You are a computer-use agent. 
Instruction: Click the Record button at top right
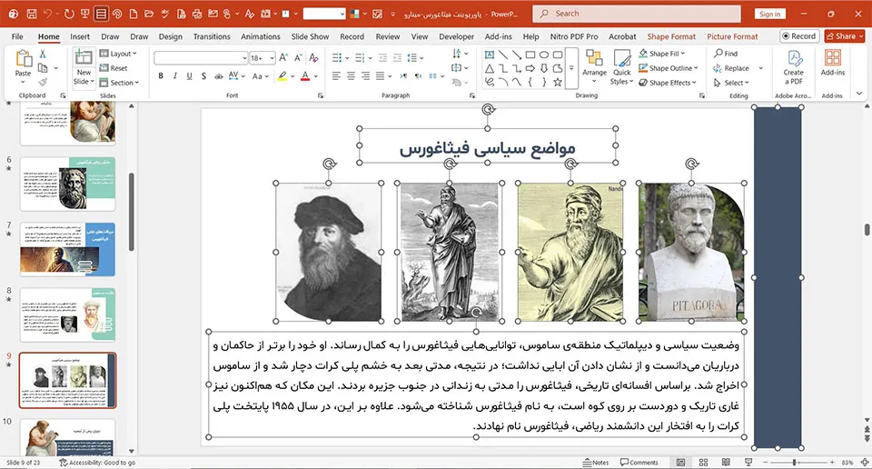click(798, 36)
